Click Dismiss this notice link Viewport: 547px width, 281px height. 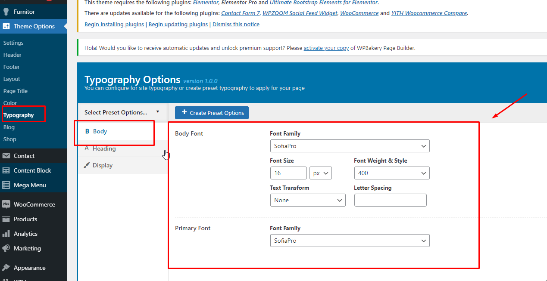tap(236, 25)
